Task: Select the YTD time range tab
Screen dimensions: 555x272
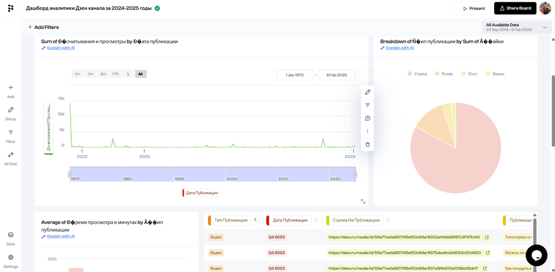Action: point(115,74)
